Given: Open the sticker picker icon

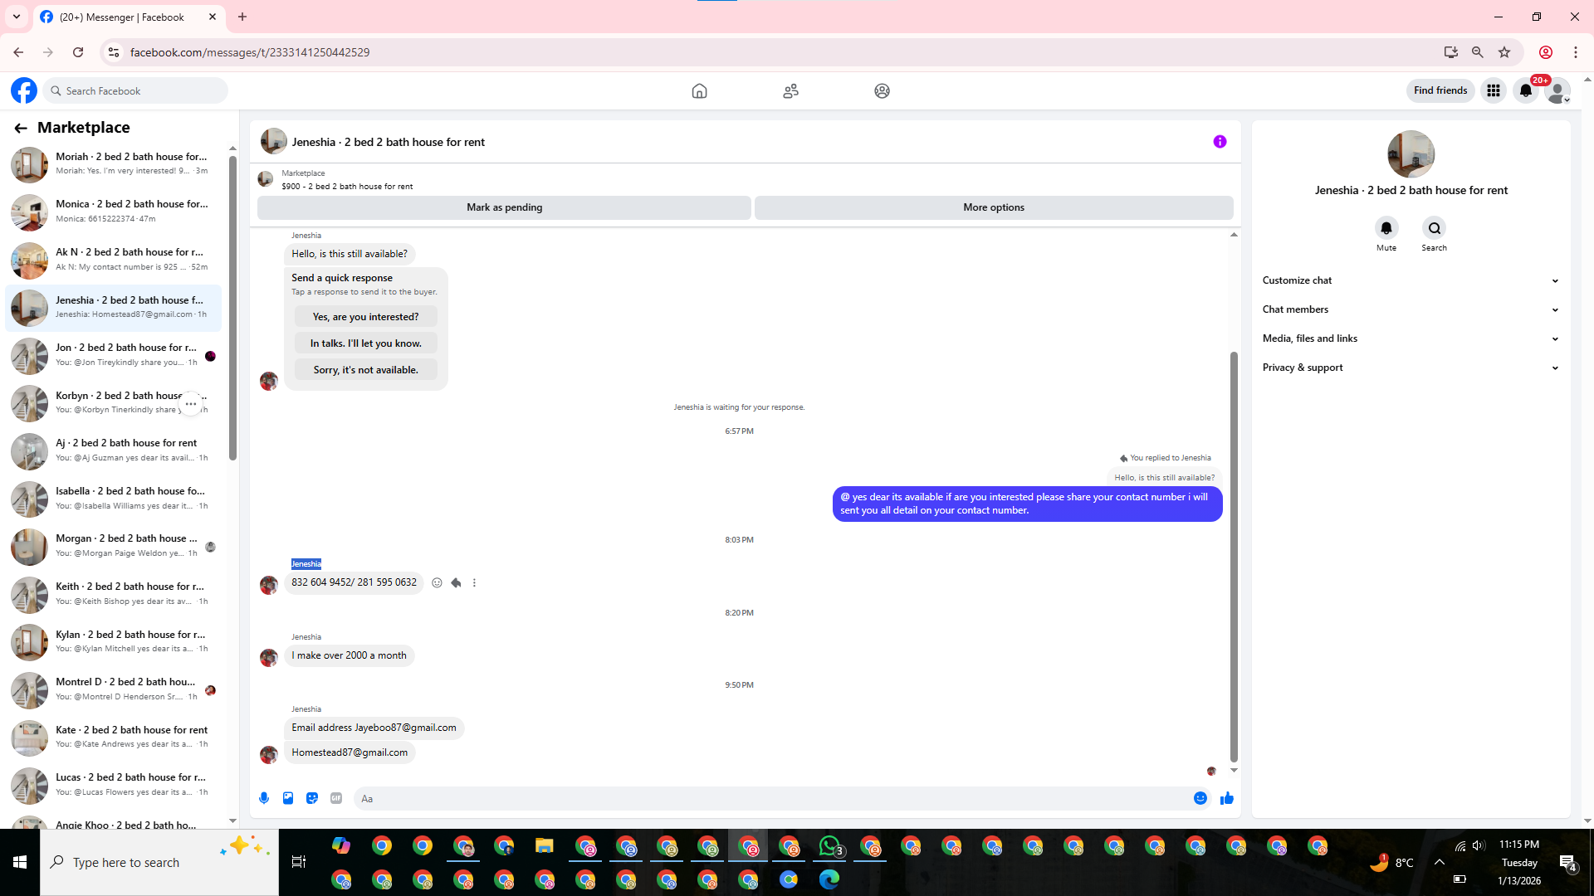Looking at the screenshot, I should (312, 798).
